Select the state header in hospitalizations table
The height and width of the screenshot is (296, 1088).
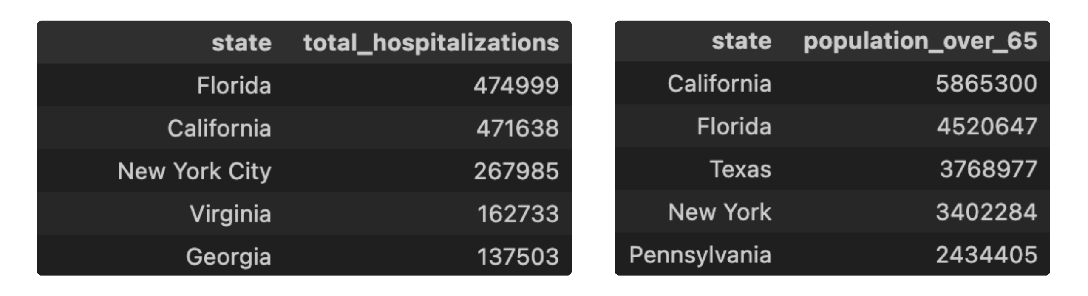241,43
